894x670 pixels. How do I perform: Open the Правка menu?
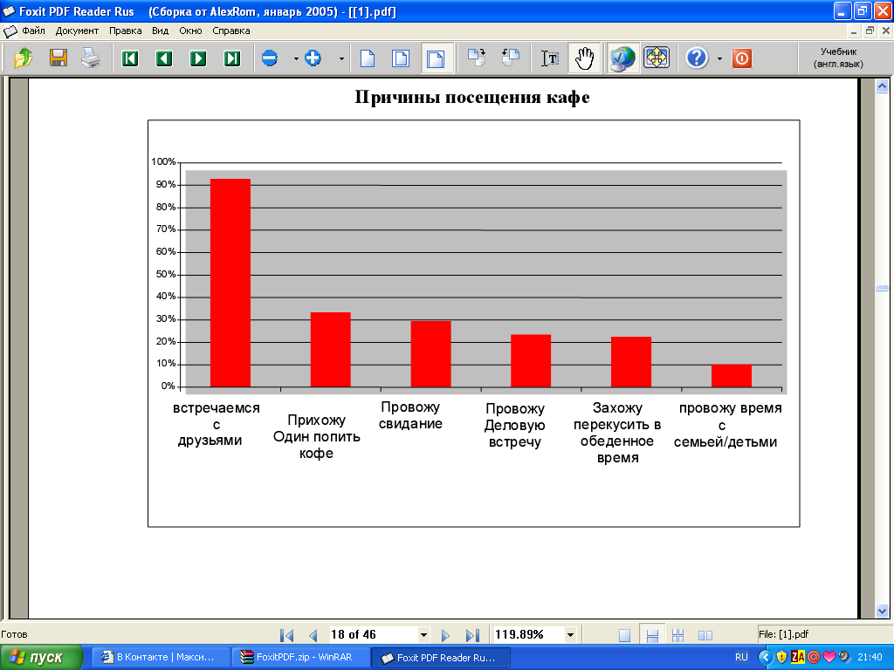click(126, 31)
